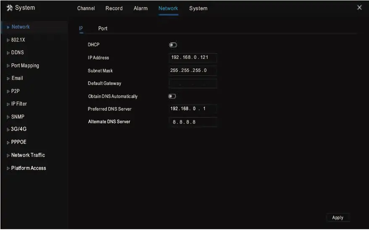Select IP Filter in the sidebar
This screenshot has width=369, height=230.
(x=19, y=104)
